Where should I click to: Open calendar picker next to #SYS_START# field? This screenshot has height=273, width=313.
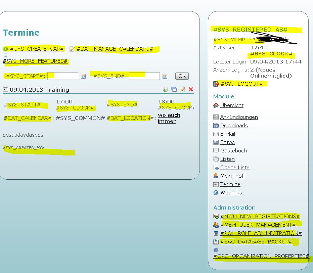(x=83, y=76)
